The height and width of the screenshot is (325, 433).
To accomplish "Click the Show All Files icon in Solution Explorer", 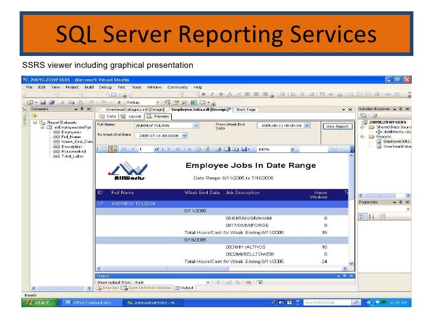I will click(375, 115).
